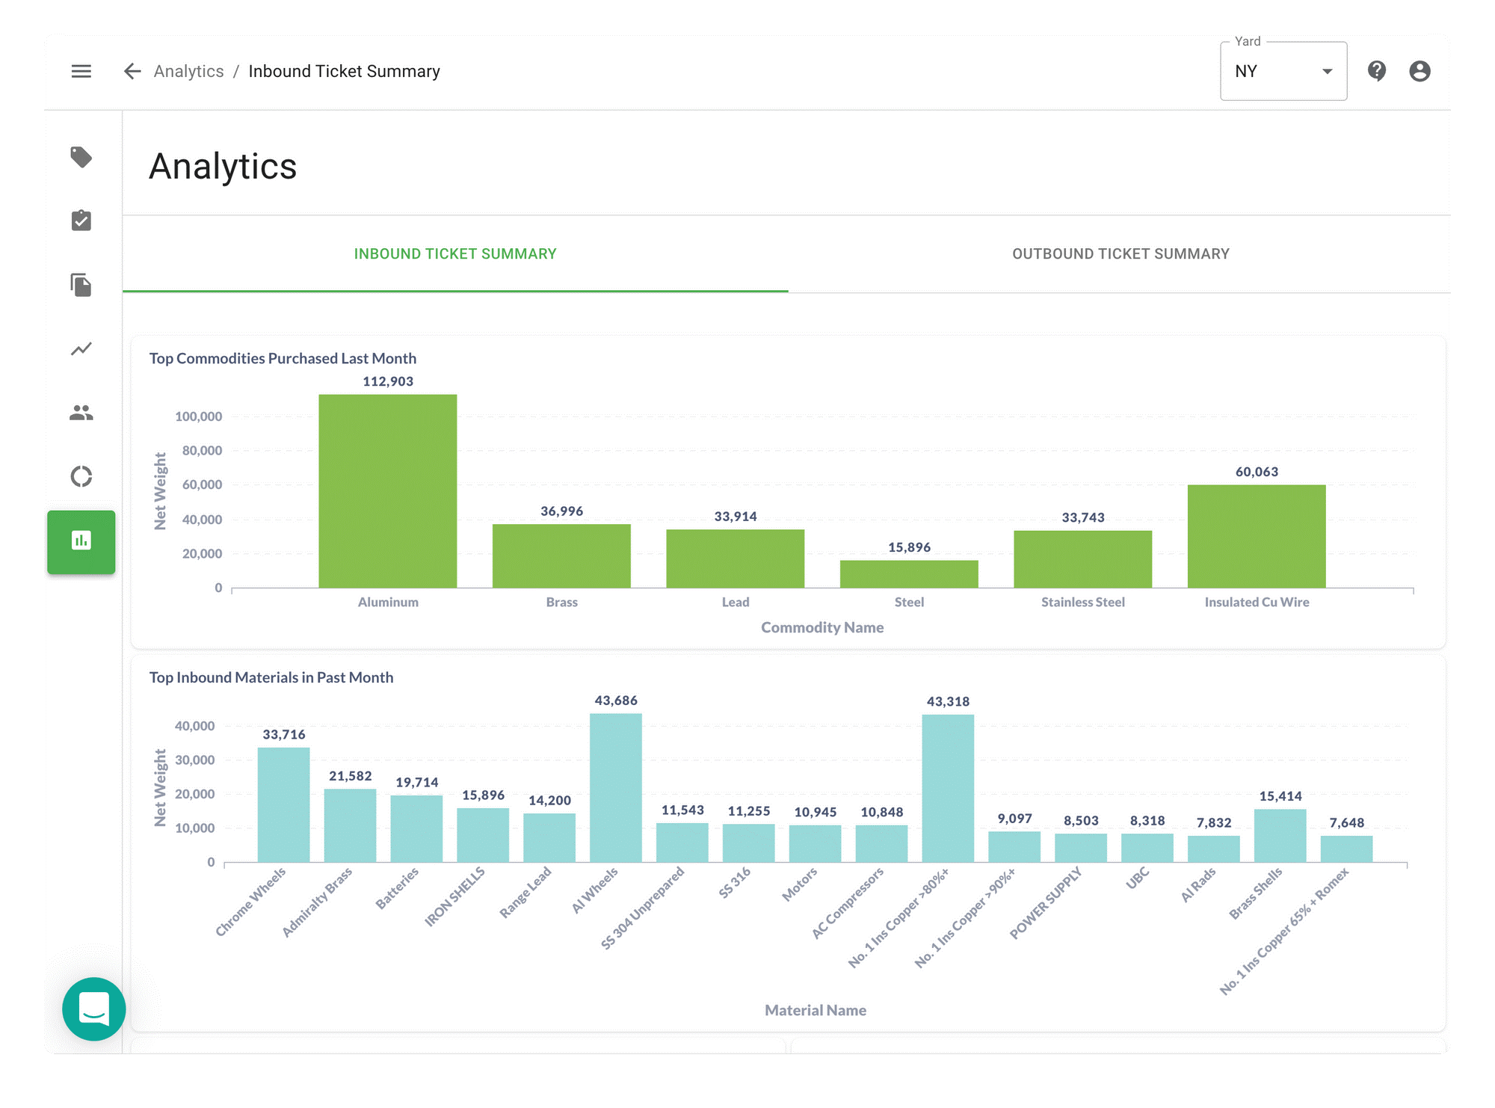
Task: Open the user profile account icon
Action: [x=1420, y=71]
